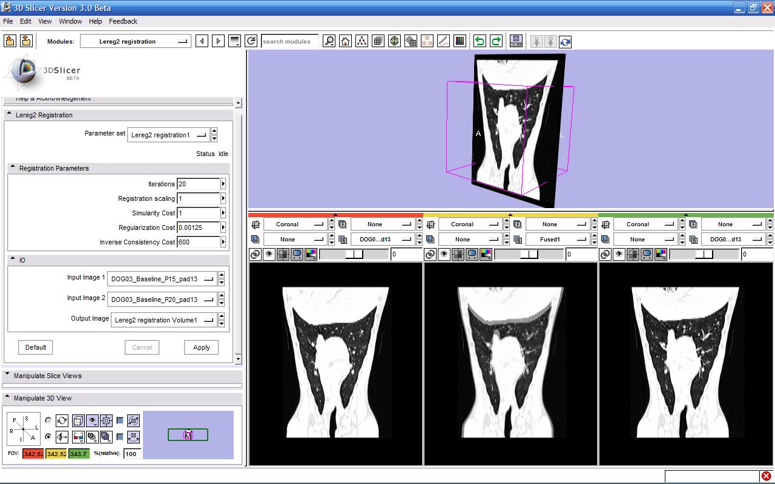Click the Apply button
Image resolution: width=775 pixels, height=484 pixels.
(x=201, y=347)
